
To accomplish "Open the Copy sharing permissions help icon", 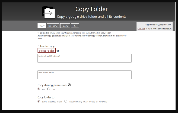I will [x=69, y=85].
